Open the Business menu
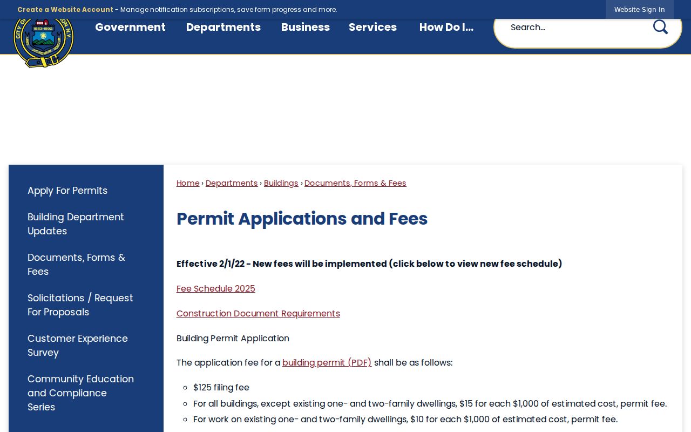The height and width of the screenshot is (432, 691). point(306,27)
